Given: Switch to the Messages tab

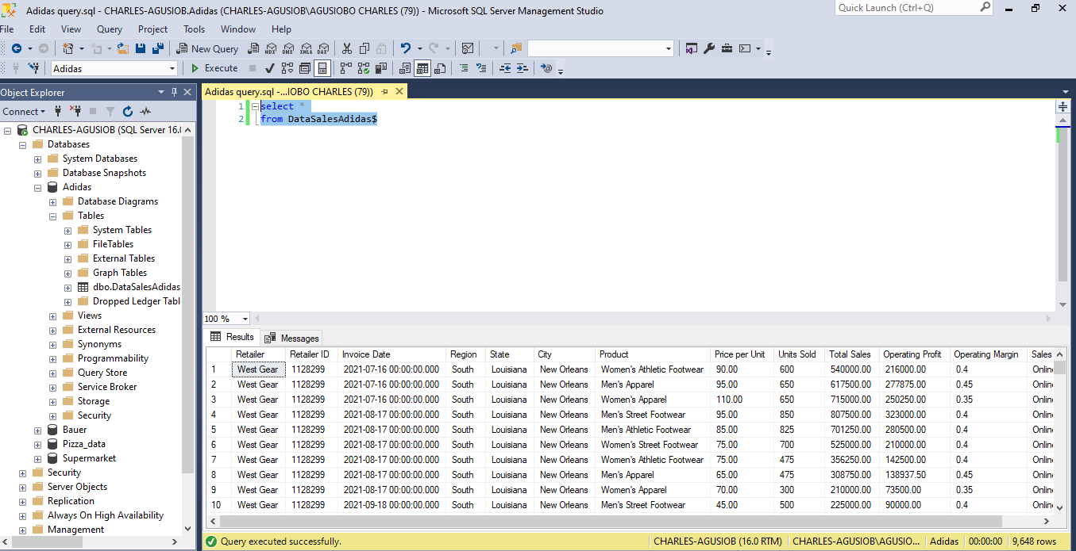Looking at the screenshot, I should (292, 338).
